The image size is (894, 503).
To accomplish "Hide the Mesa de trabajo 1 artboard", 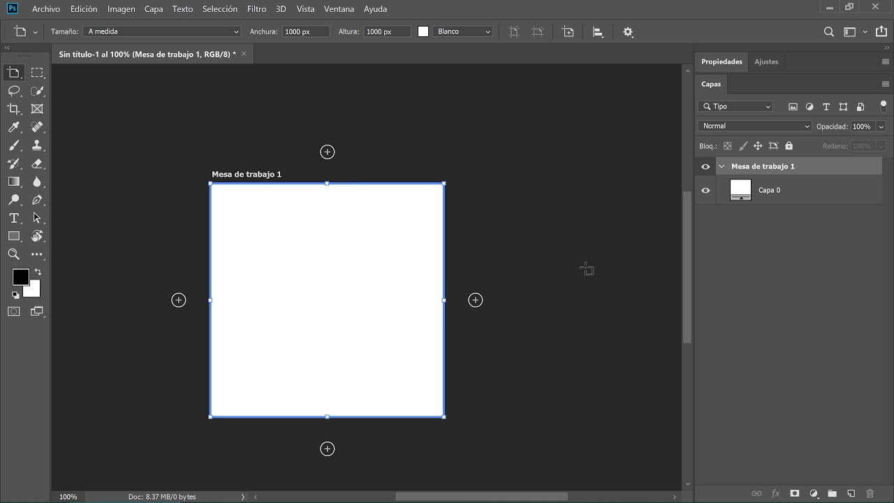I will coord(705,166).
